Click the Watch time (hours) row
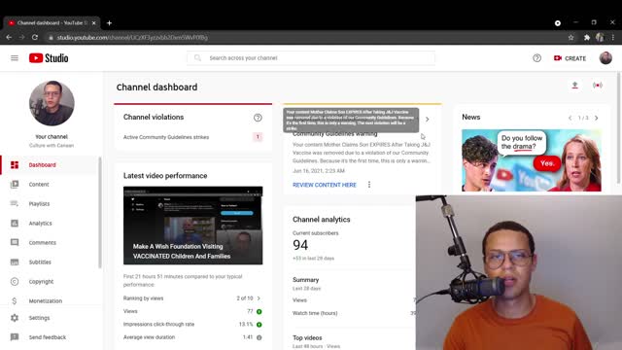This screenshot has width=622, height=350. 354,313
